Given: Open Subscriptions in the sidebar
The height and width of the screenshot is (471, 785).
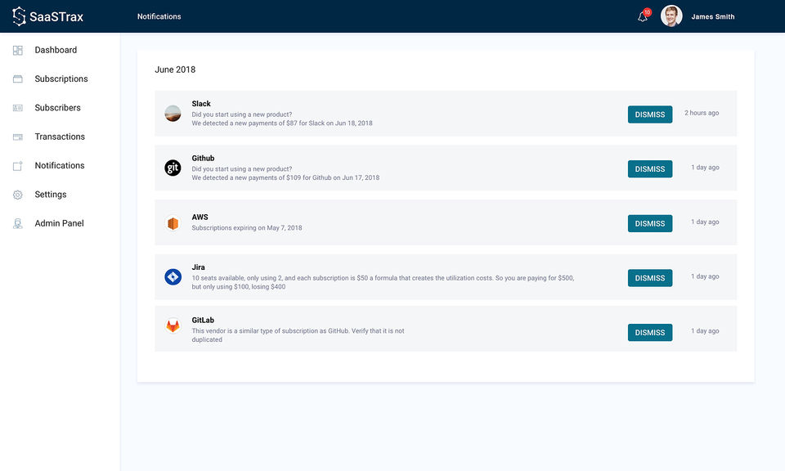Looking at the screenshot, I should (61, 79).
